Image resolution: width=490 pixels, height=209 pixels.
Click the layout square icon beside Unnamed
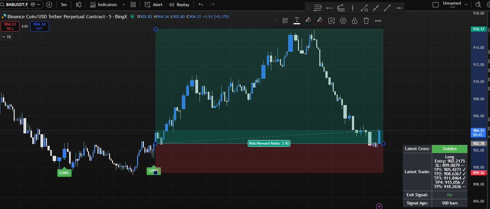[x=436, y=4]
